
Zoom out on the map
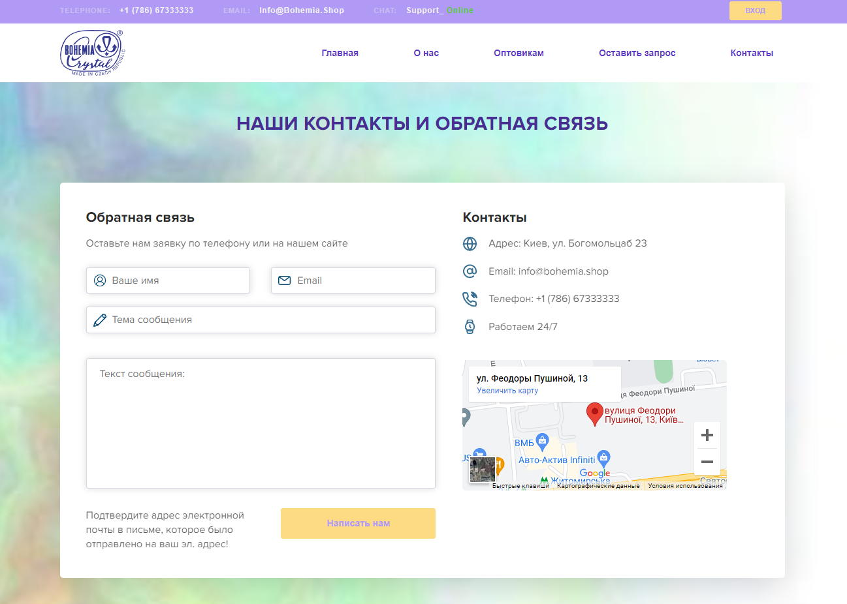pyautogui.click(x=707, y=461)
